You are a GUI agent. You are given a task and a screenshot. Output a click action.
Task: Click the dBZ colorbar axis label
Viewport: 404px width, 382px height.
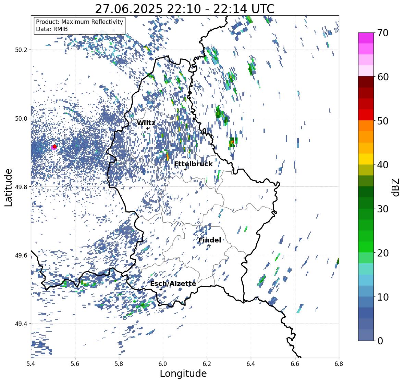click(x=396, y=187)
